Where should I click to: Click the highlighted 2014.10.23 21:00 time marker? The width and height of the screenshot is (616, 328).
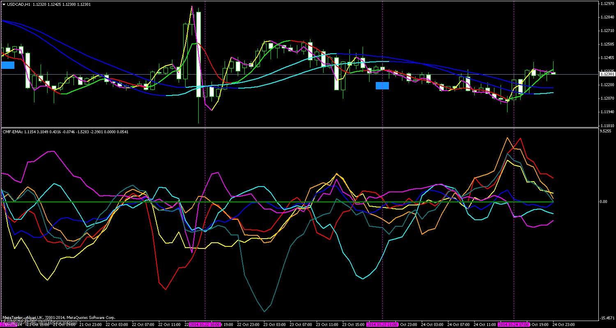[382, 324]
